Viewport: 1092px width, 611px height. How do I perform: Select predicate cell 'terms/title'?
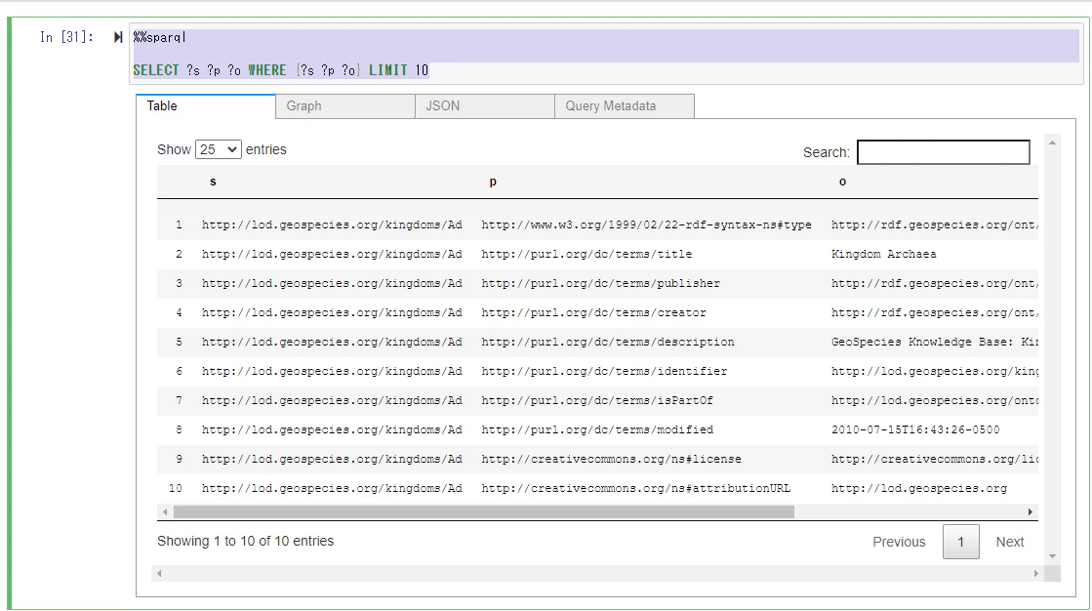(x=586, y=255)
